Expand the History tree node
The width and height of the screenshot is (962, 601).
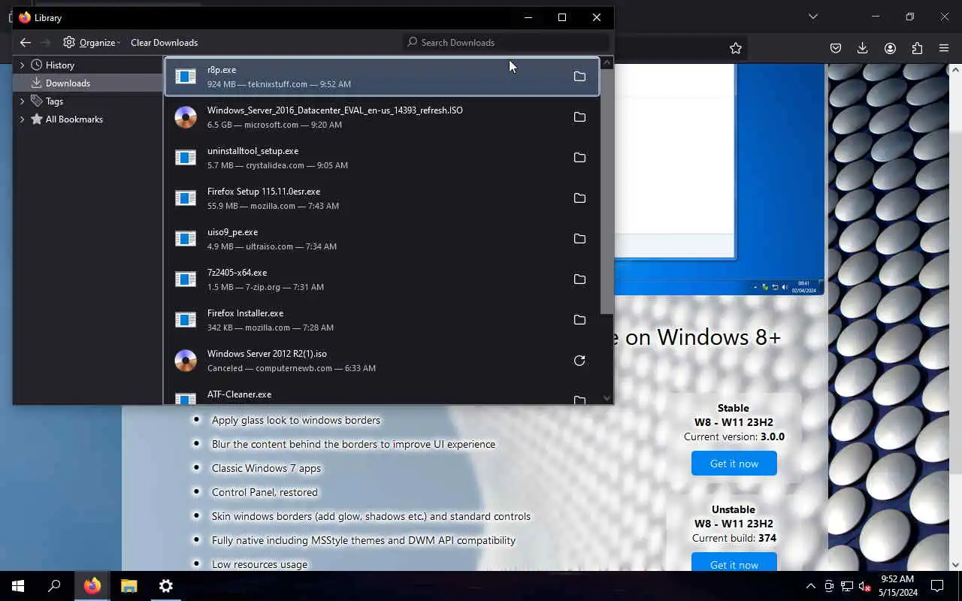[x=22, y=65]
